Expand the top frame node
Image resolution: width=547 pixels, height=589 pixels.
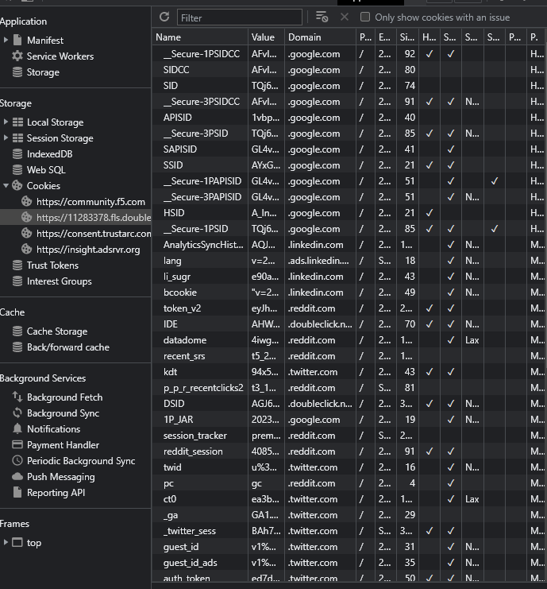[6, 543]
